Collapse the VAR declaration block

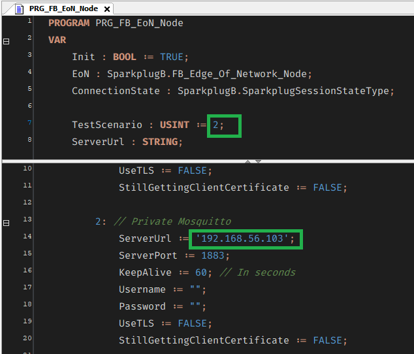coord(7,40)
